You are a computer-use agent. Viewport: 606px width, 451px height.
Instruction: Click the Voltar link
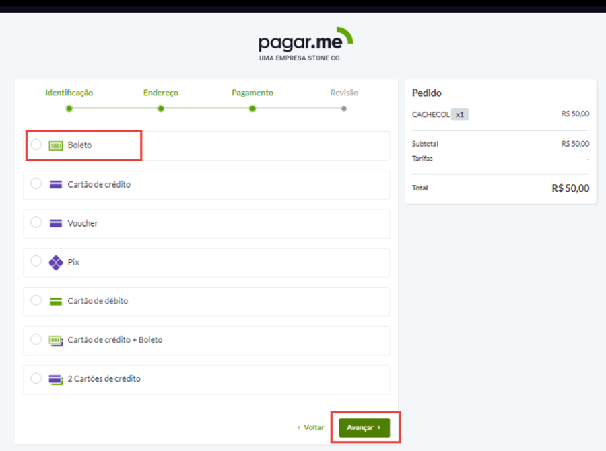tap(310, 427)
